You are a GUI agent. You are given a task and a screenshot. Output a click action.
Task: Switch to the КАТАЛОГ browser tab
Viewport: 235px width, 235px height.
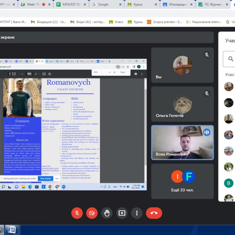coord(71,4)
